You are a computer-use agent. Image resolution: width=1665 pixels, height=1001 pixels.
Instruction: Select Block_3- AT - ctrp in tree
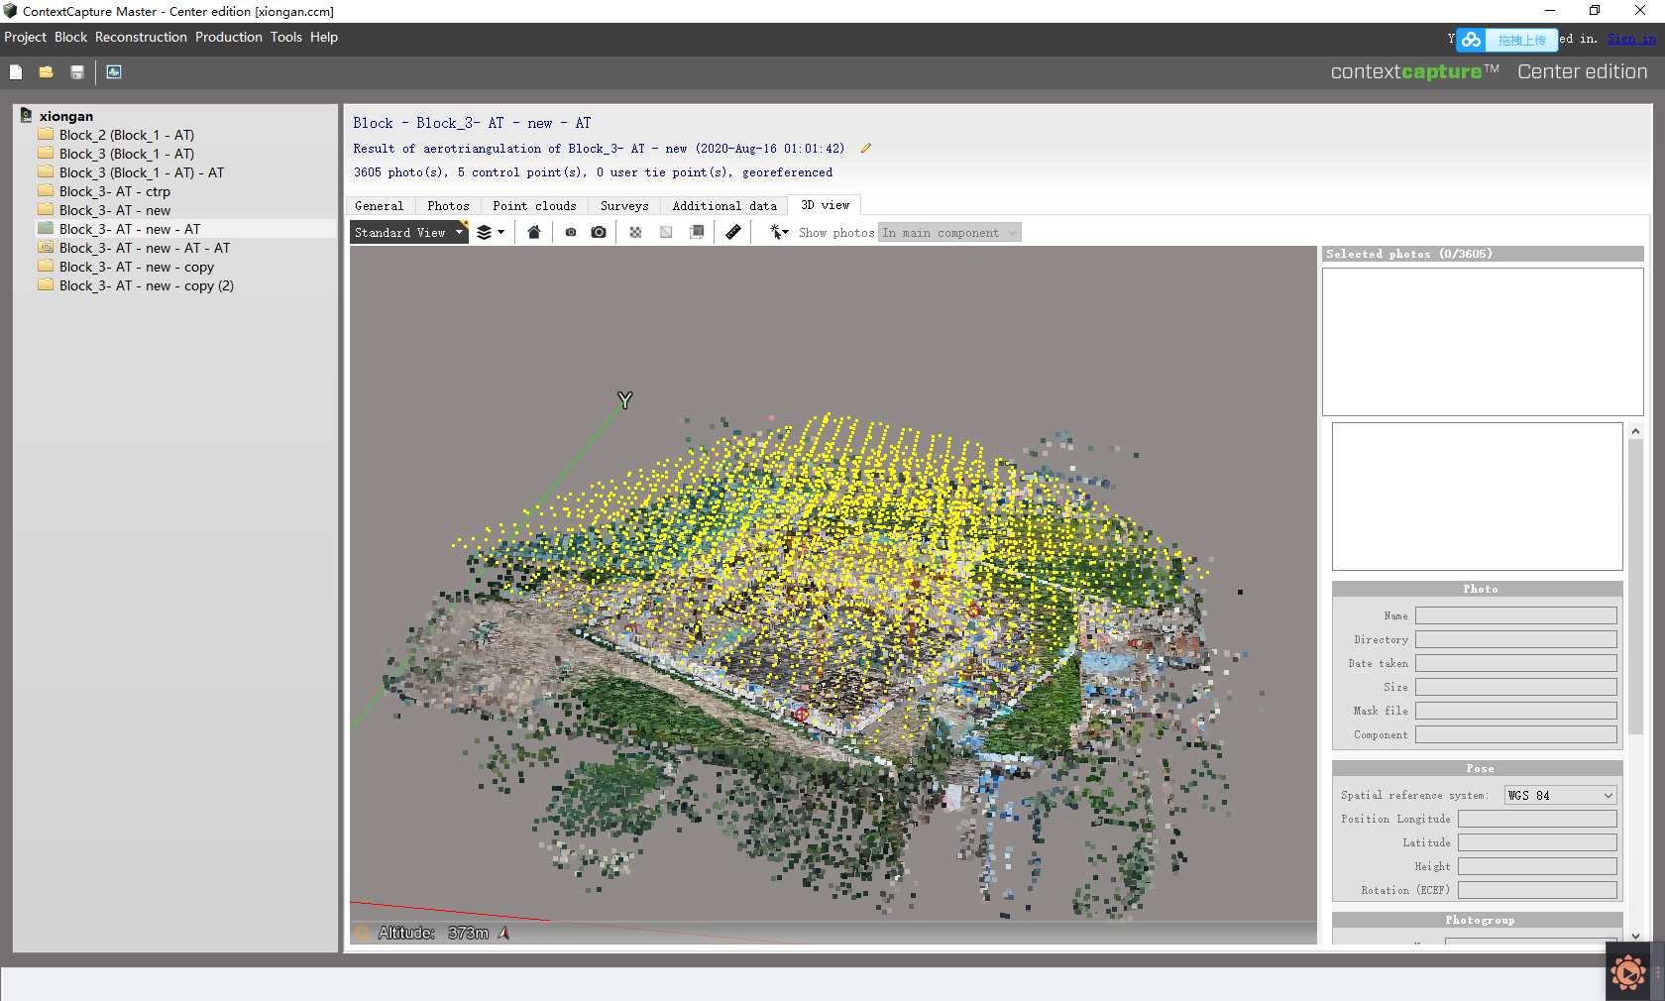tap(114, 191)
